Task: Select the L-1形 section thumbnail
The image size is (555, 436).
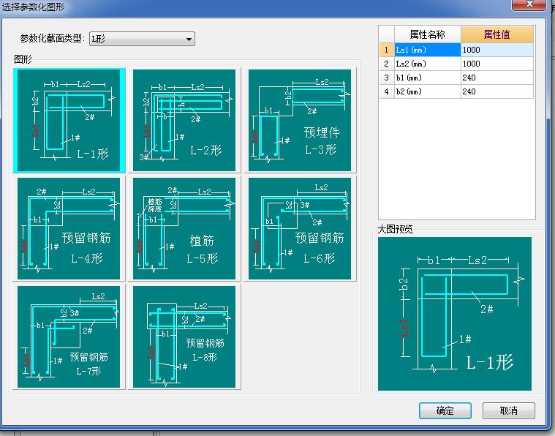Action: click(69, 121)
